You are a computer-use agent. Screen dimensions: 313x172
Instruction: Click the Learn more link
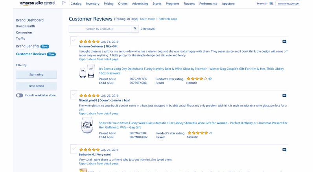pyautogui.click(x=147, y=19)
